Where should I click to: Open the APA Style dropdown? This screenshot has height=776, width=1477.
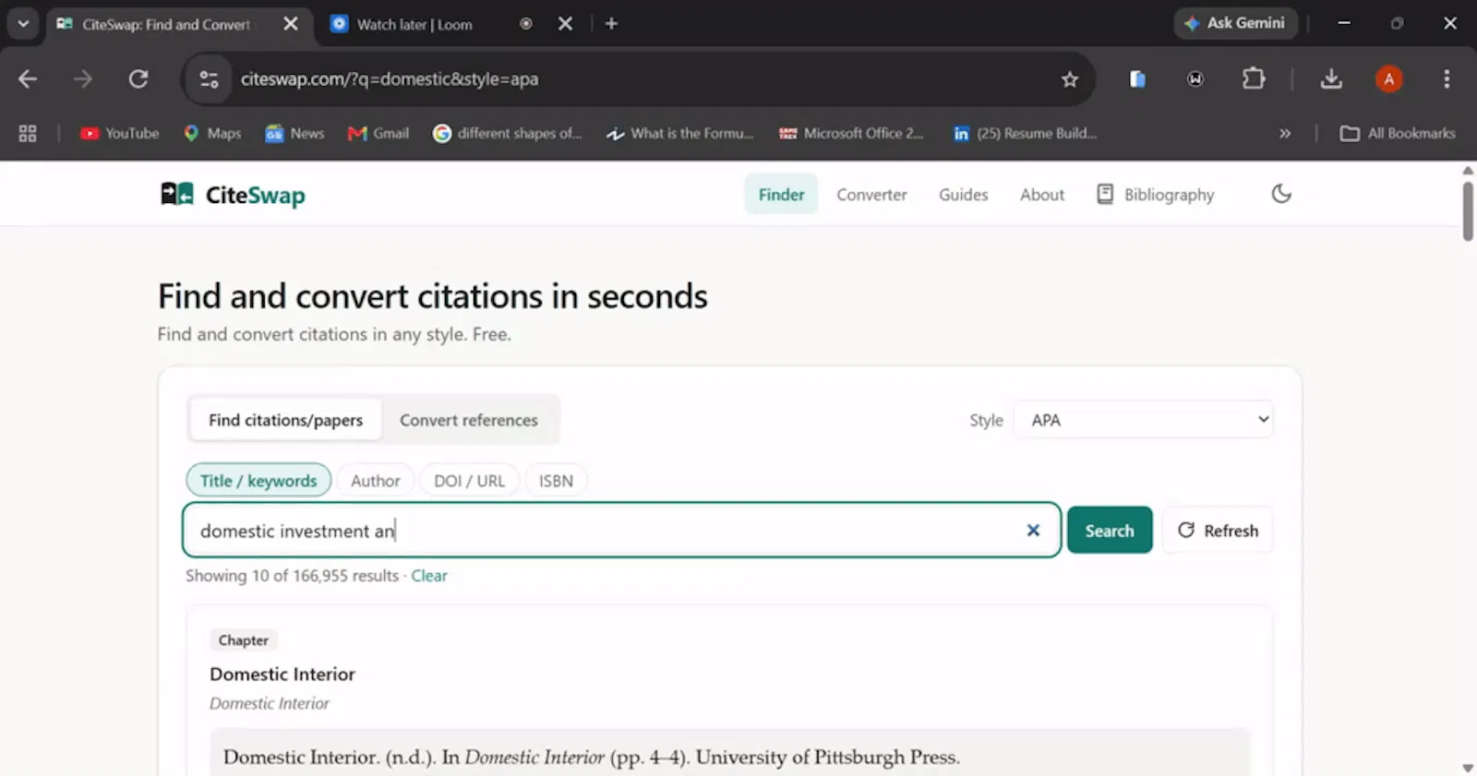pyautogui.click(x=1143, y=420)
